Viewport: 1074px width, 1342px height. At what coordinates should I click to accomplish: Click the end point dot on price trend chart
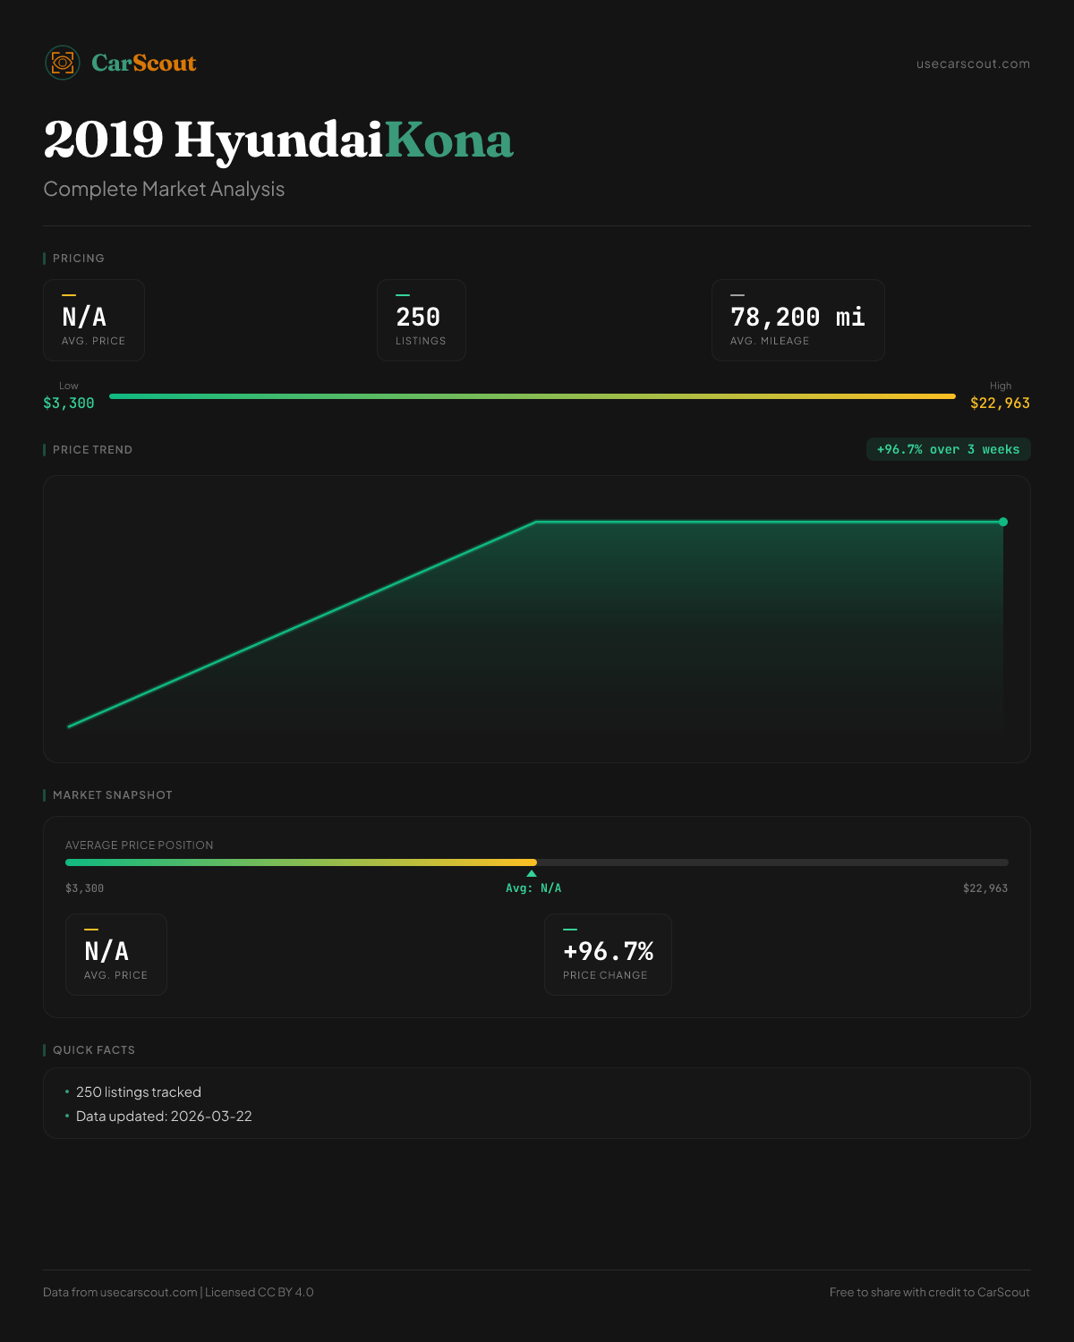pyautogui.click(x=1003, y=522)
